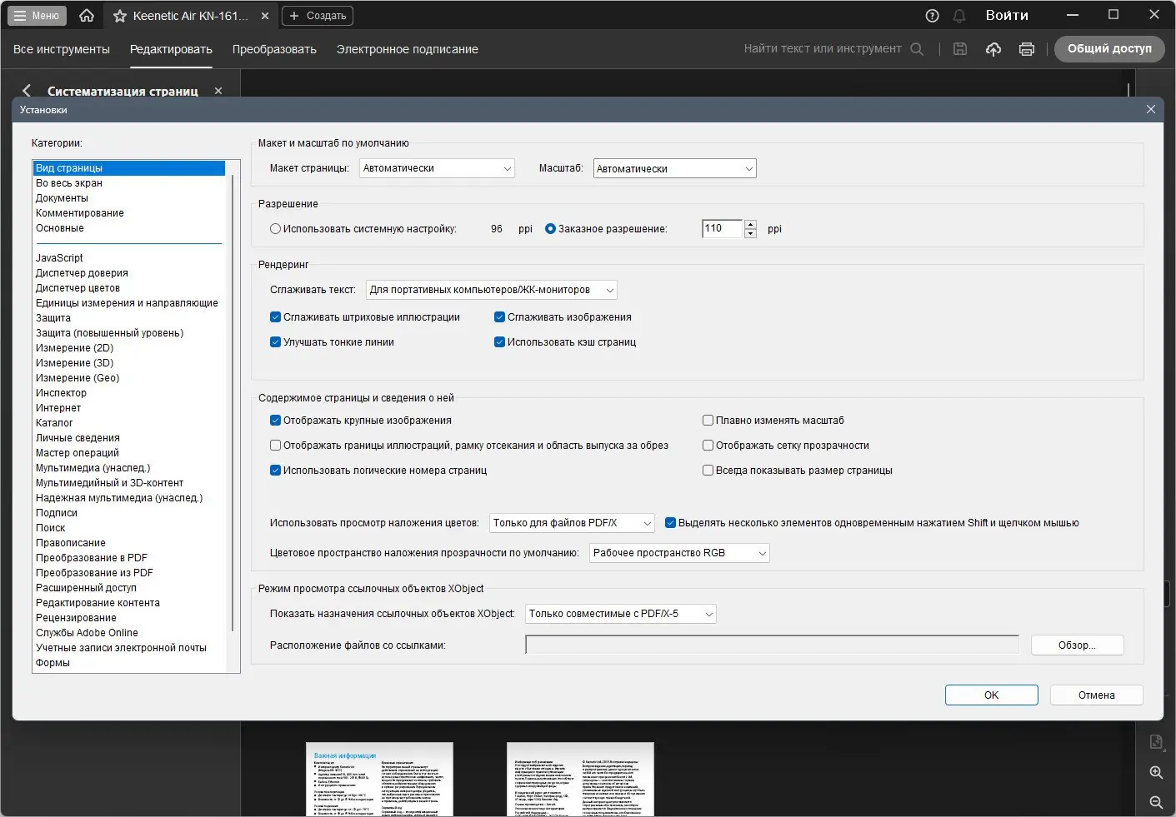
Task: Zoom in with the plus magnifier icon
Action: [x=1155, y=771]
